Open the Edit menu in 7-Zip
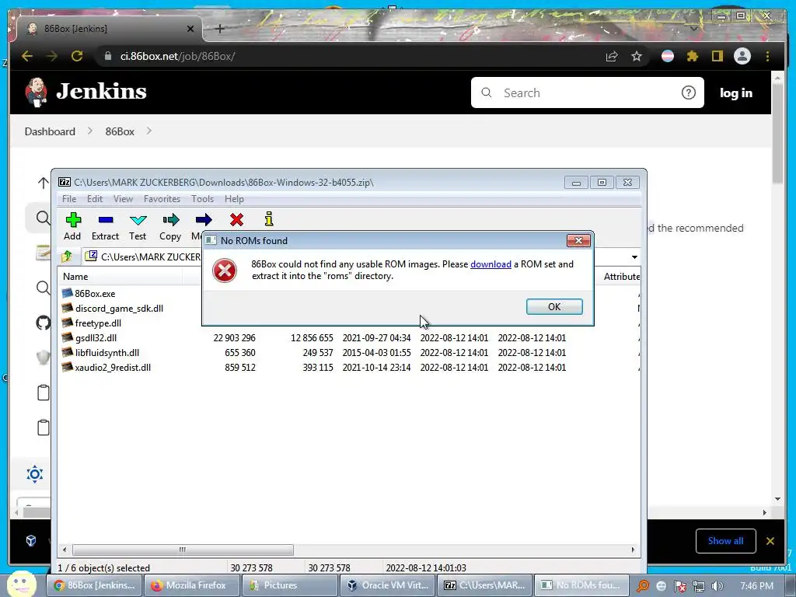796x597 pixels. pyautogui.click(x=94, y=199)
